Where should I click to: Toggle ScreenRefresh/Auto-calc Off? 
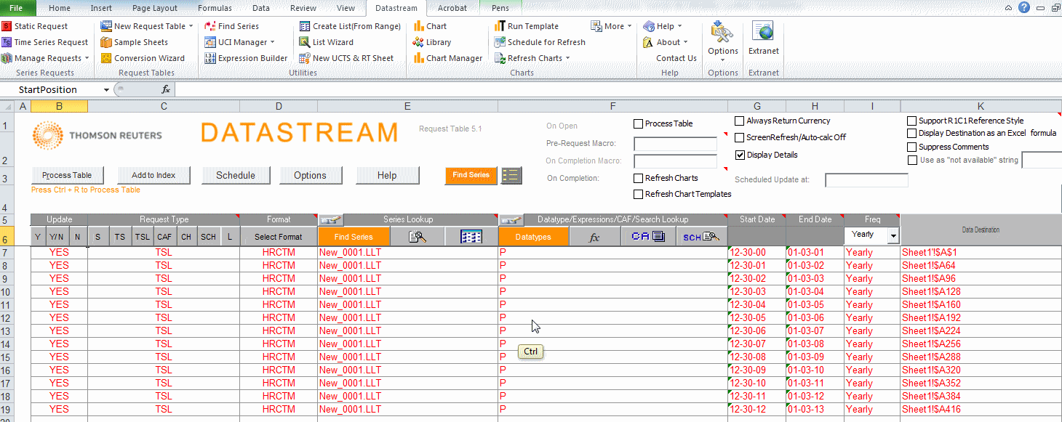point(740,137)
